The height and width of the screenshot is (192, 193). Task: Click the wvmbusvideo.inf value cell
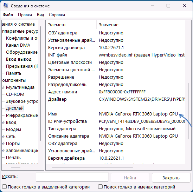pyautogui.click(x=142, y=55)
